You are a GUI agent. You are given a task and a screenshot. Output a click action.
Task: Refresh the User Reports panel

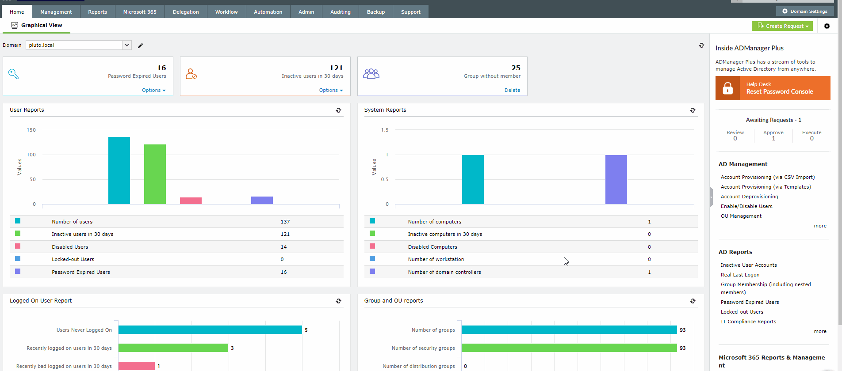338,110
